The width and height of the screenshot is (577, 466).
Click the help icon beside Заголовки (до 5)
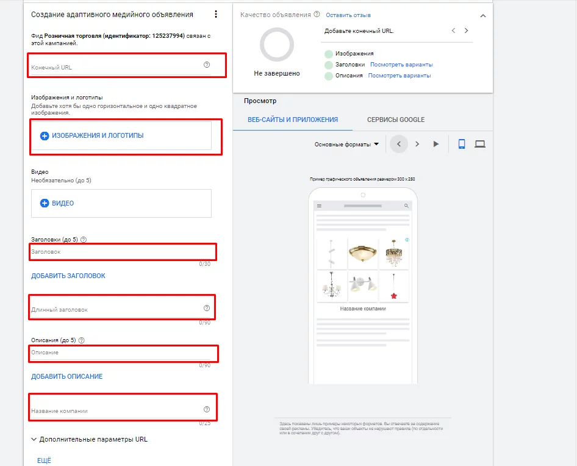pyautogui.click(x=84, y=240)
